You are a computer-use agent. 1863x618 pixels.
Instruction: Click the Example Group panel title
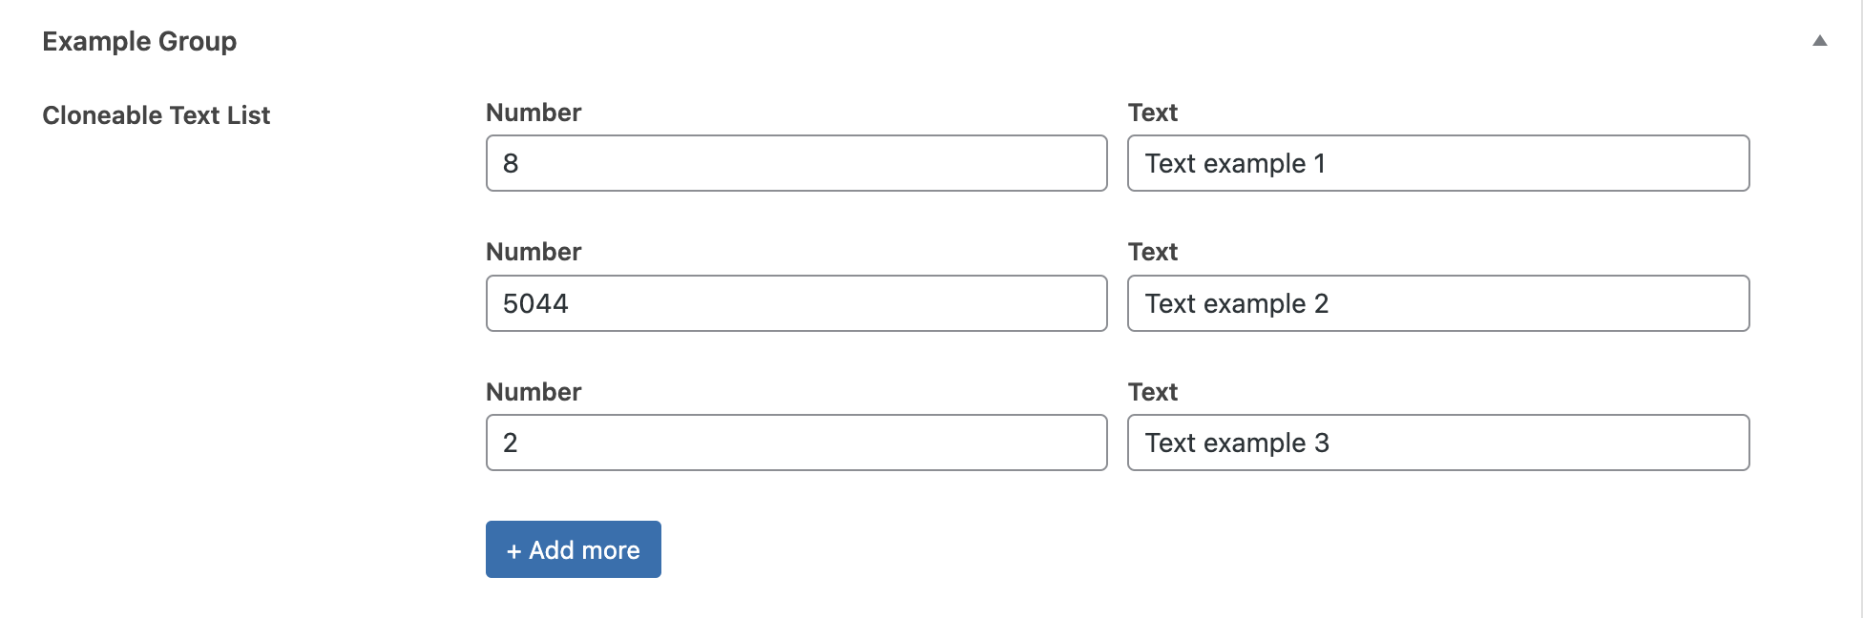pyautogui.click(x=139, y=42)
